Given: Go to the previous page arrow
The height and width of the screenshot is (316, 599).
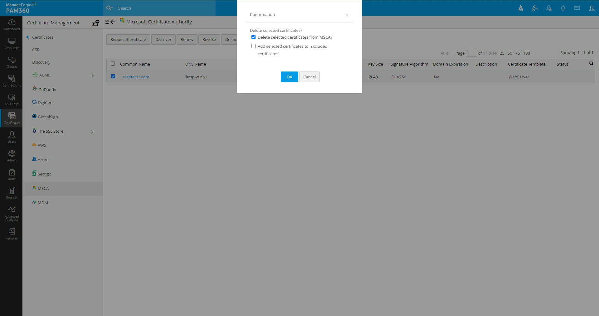Looking at the screenshot, I should (447, 53).
